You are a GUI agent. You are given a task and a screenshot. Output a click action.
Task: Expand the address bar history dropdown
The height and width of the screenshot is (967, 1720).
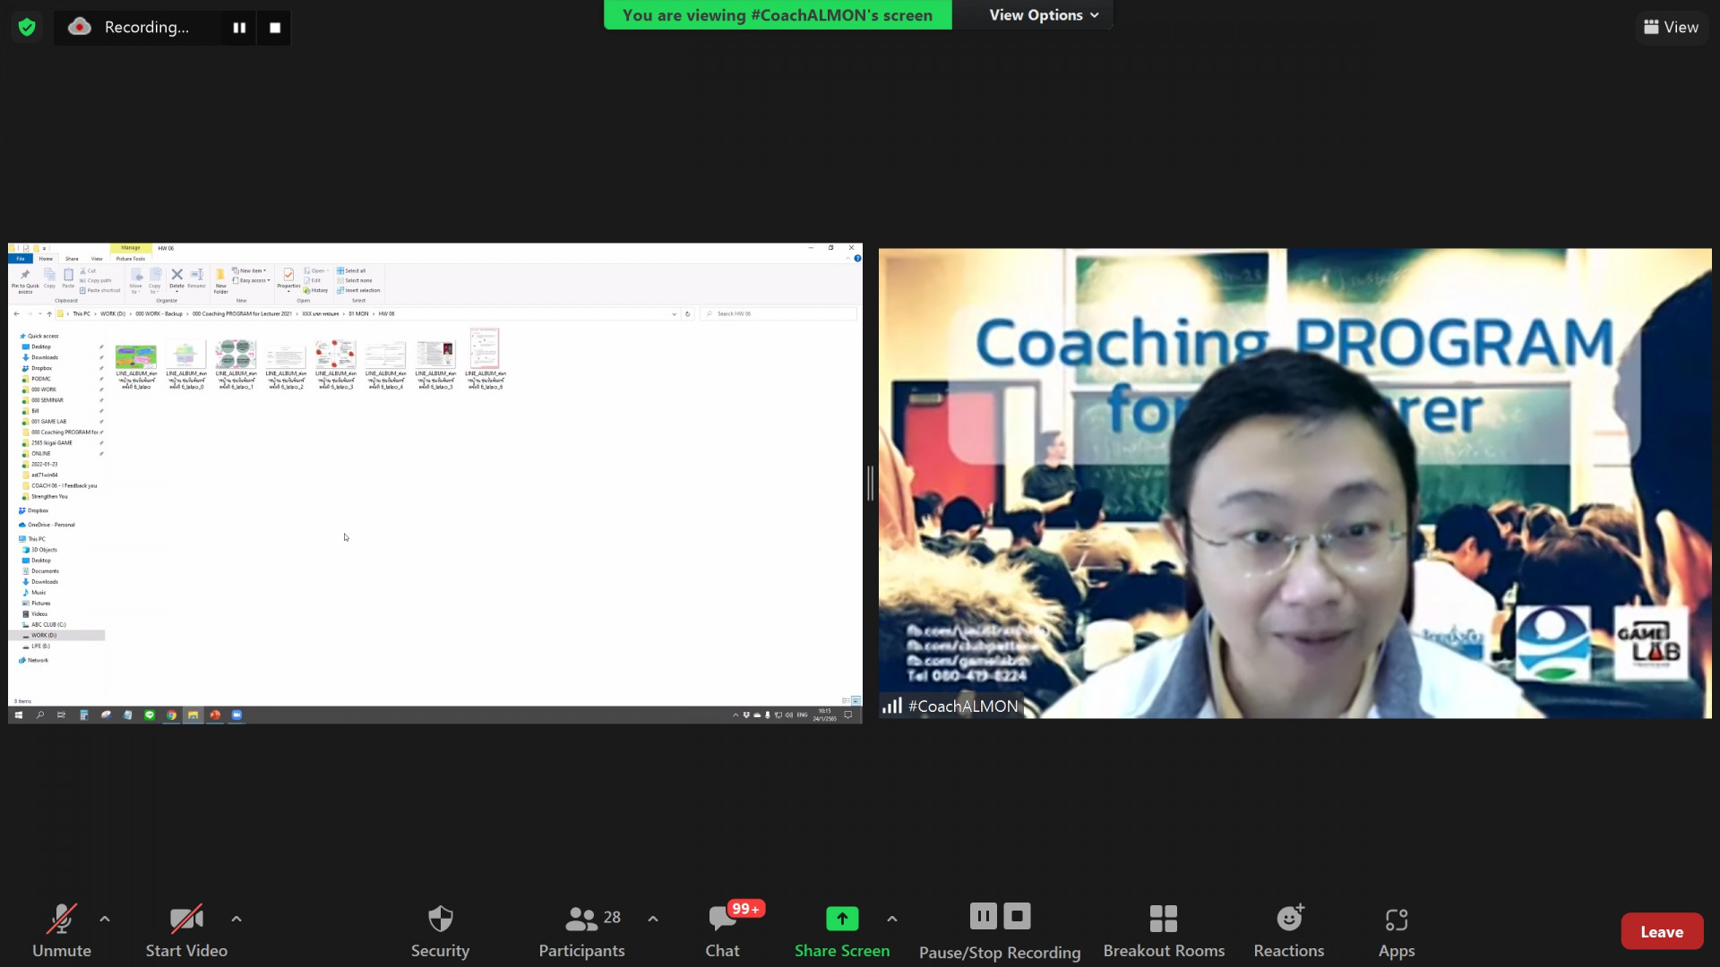pos(674,314)
